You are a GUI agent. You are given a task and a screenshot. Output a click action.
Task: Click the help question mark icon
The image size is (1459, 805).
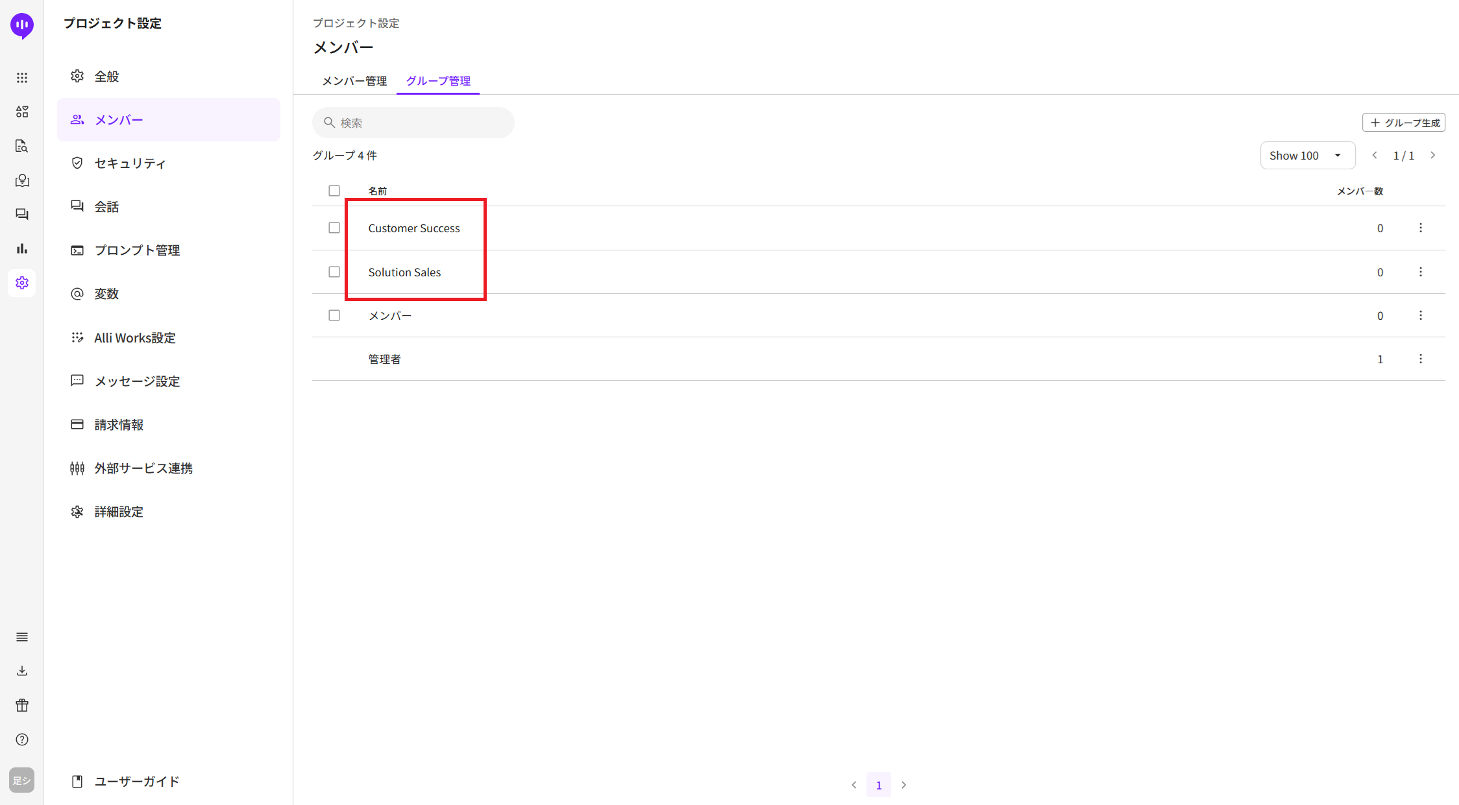[x=22, y=739]
